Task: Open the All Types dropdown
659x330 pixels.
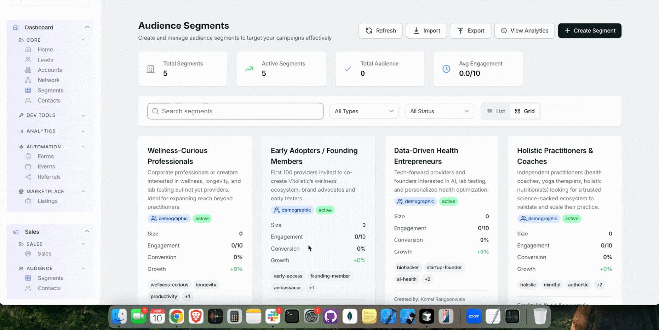Action: (x=364, y=111)
